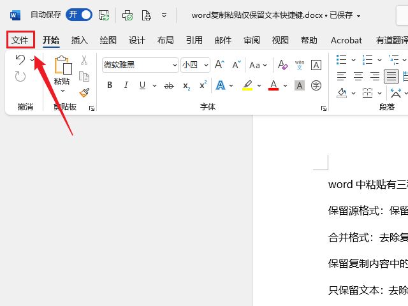Click the Increase Font Size icon
The width and height of the screenshot is (408, 306).
[x=219, y=64]
